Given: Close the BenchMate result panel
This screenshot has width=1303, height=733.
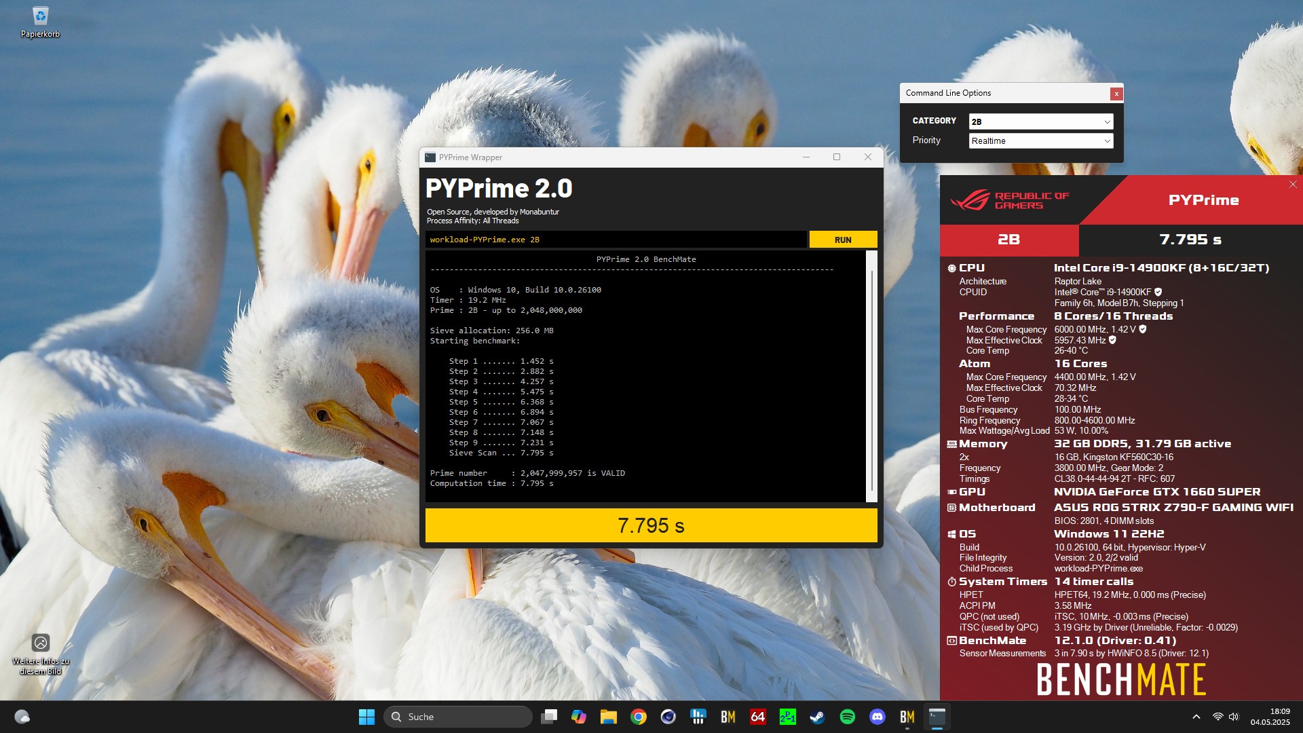Looking at the screenshot, I should click(1293, 185).
